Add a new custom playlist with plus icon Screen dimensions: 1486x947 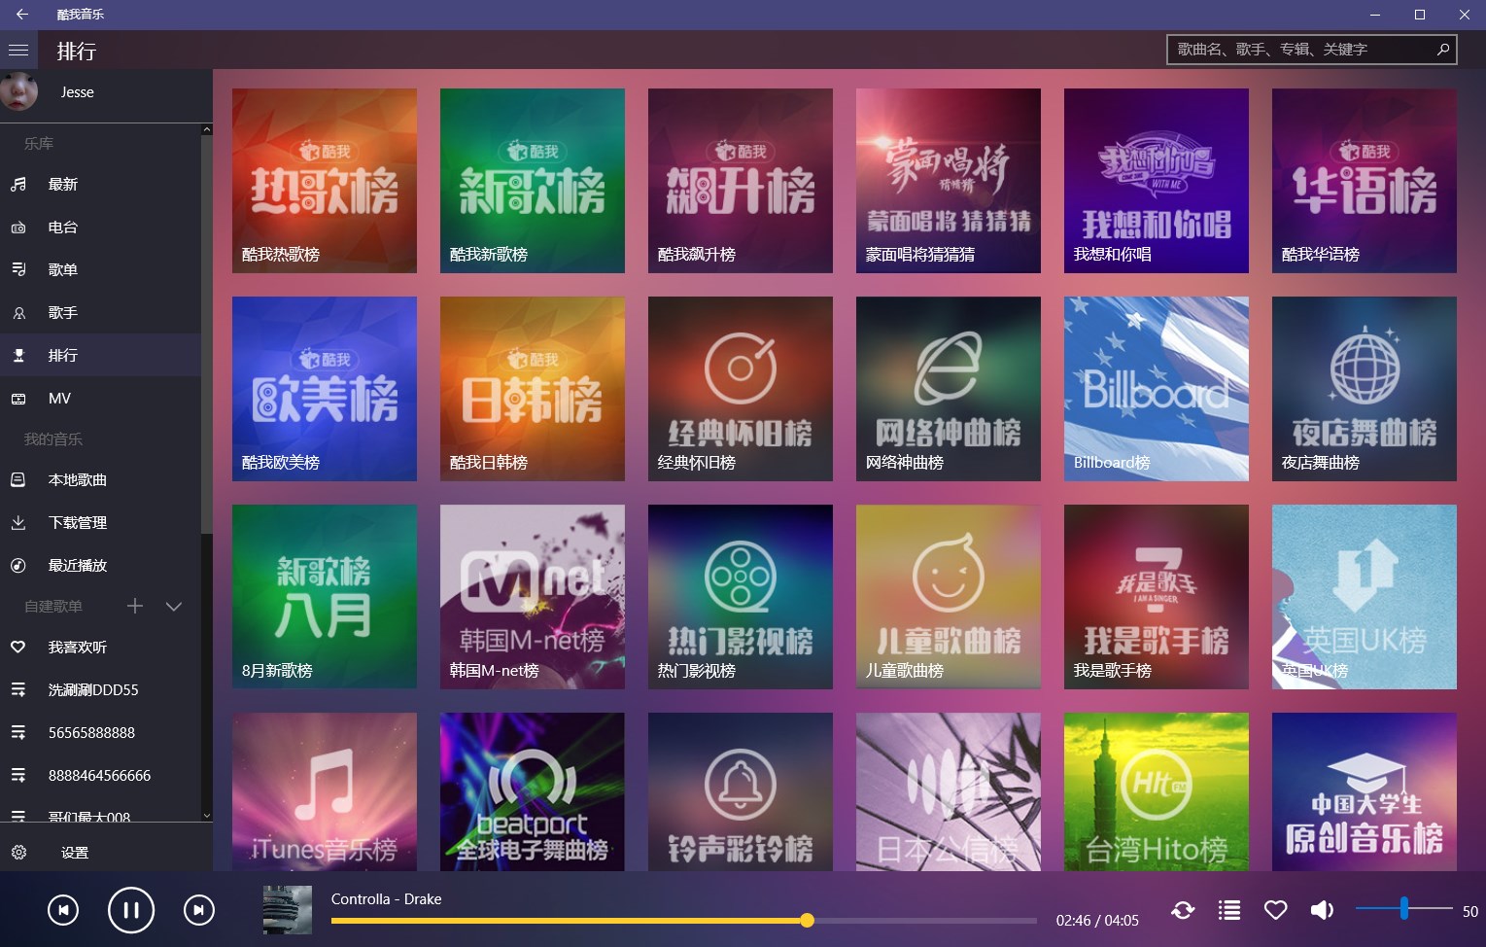pyautogui.click(x=135, y=606)
